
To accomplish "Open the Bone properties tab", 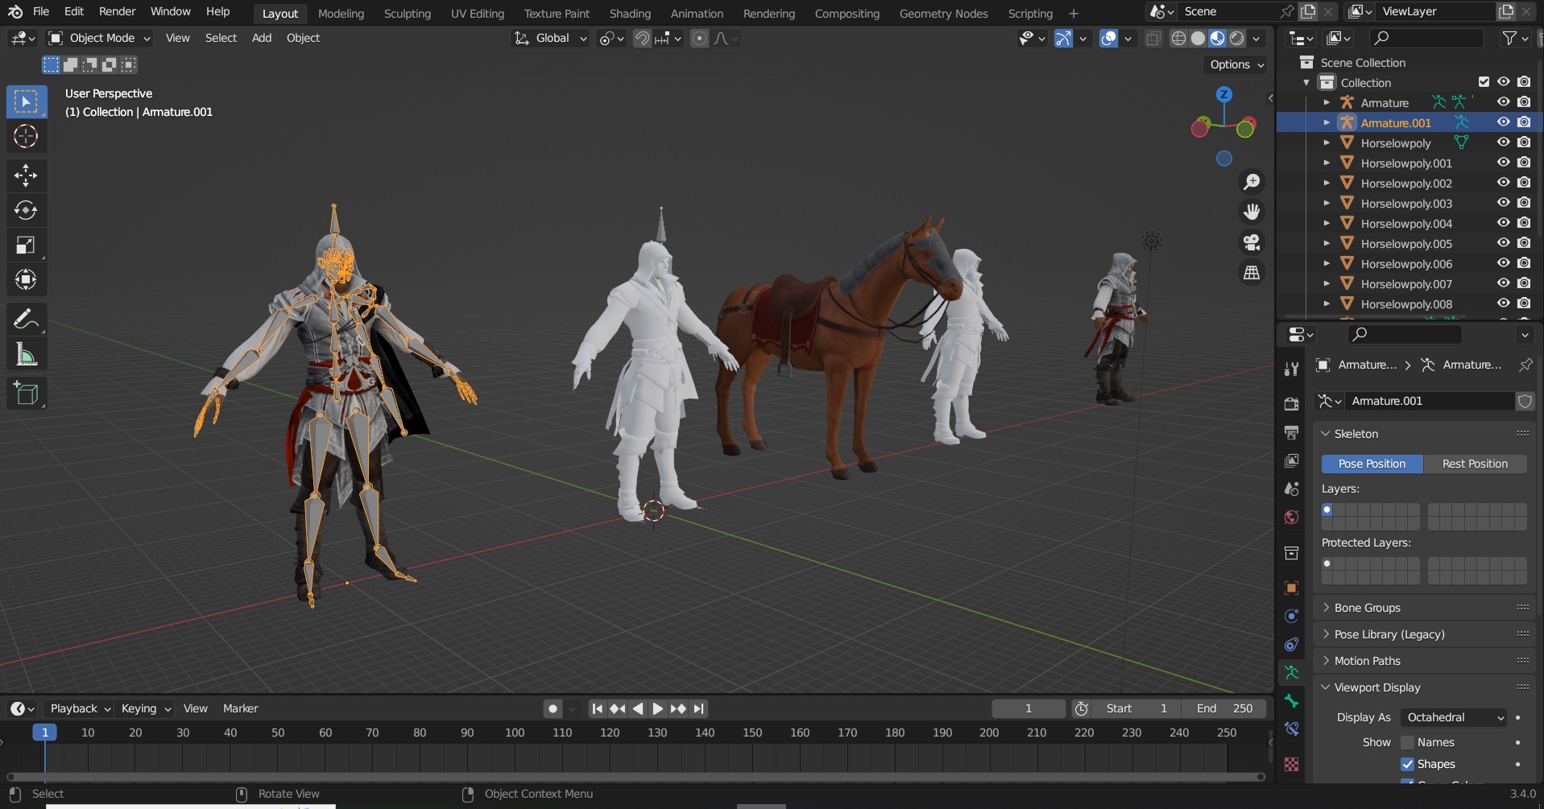I will (x=1292, y=701).
